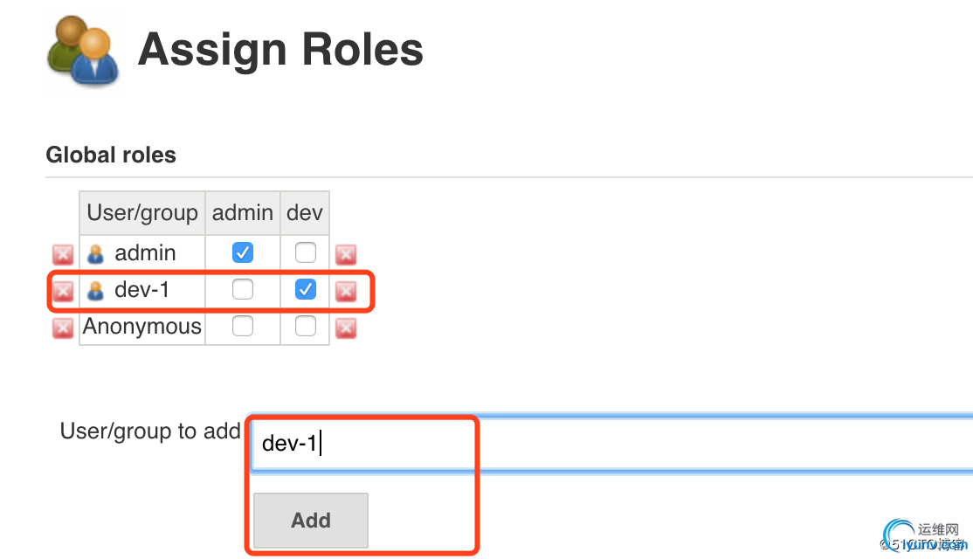Remove admin user via left red X
Screen dimensions: 973x559
[x=63, y=254]
